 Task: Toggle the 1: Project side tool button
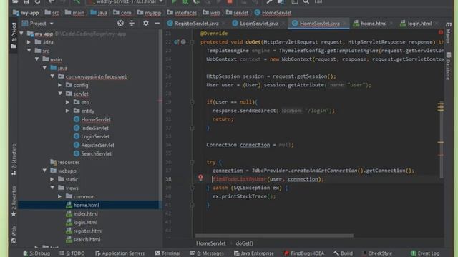(x=14, y=36)
